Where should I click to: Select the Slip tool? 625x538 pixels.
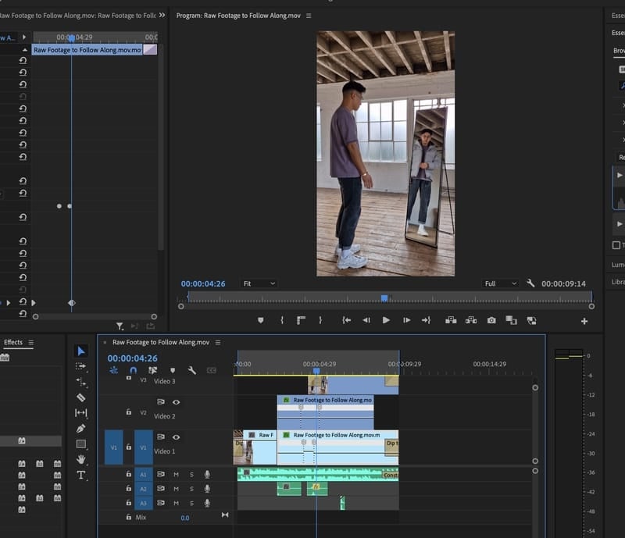tap(81, 413)
